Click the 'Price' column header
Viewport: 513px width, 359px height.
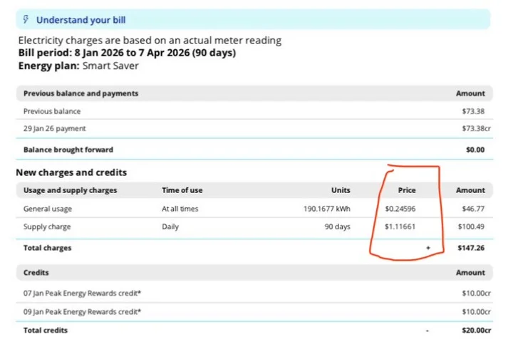[407, 190]
